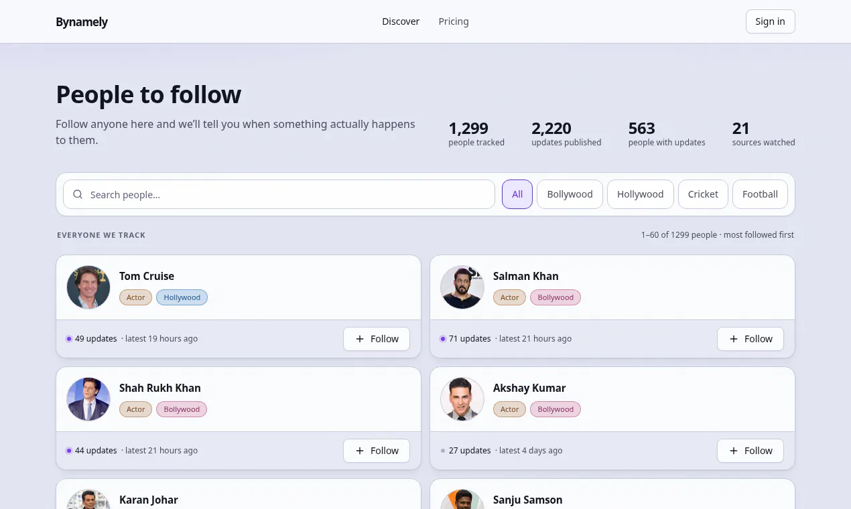Click plus icon on Tom Cruise's Follow

360,339
